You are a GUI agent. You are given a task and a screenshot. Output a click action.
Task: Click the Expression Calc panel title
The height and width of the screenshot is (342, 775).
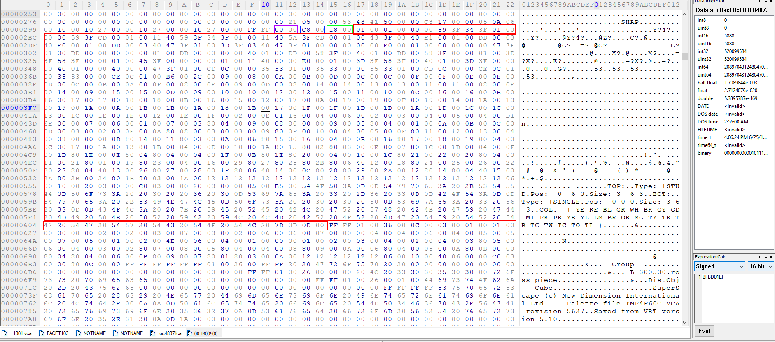[710, 257]
